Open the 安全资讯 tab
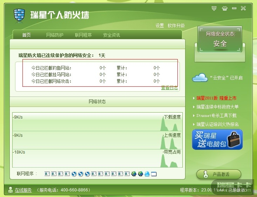Screen dimensions: 257x197 click(111, 35)
